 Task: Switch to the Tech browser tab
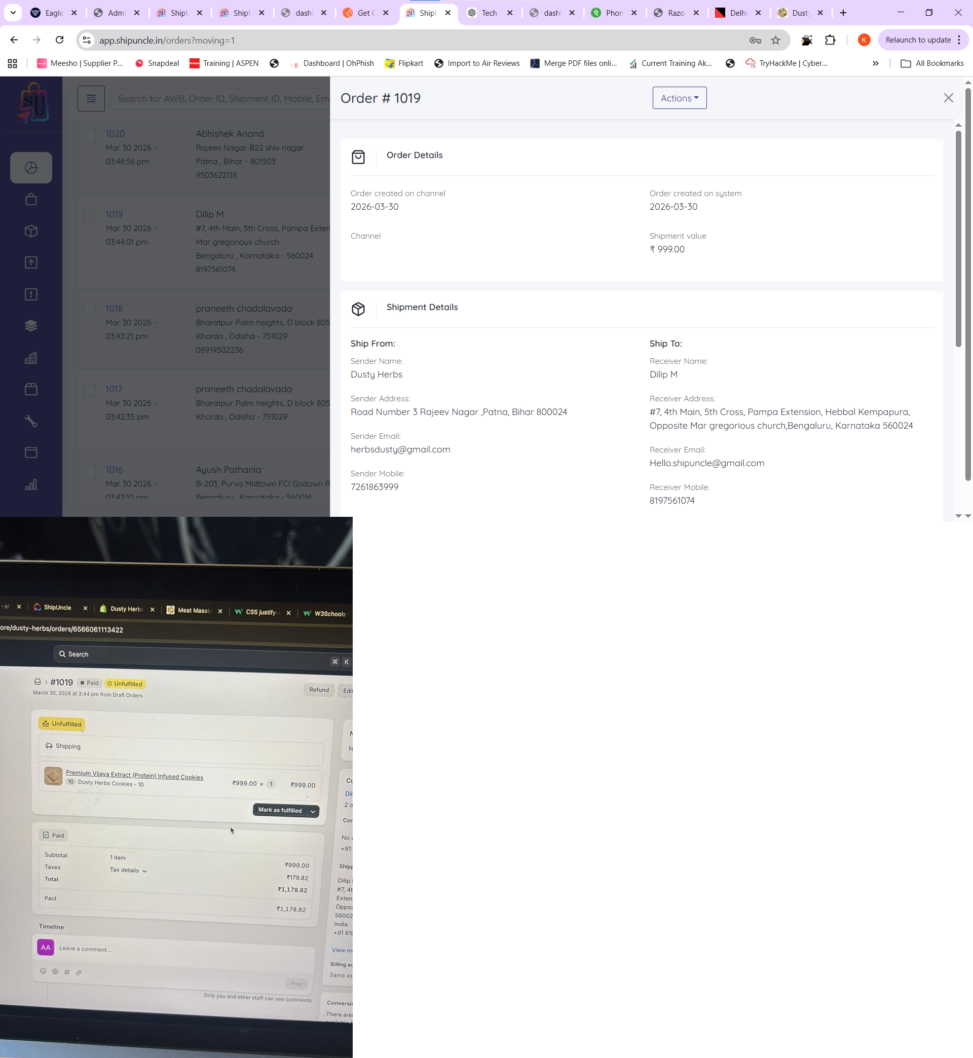(x=489, y=13)
